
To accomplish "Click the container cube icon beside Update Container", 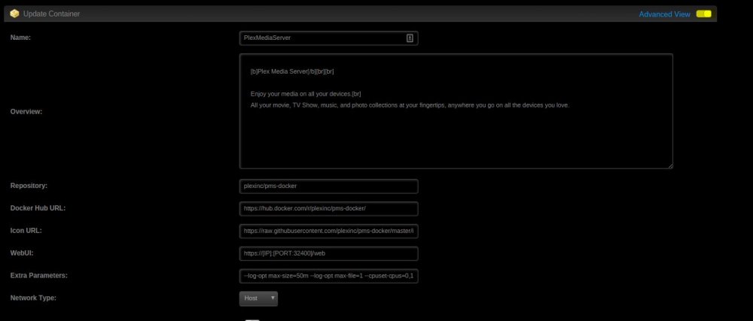I will coord(14,14).
